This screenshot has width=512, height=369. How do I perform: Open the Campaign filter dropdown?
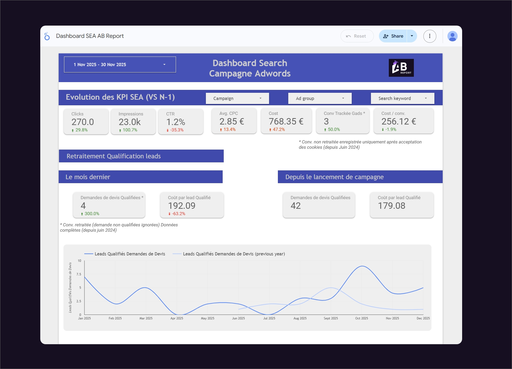(237, 98)
